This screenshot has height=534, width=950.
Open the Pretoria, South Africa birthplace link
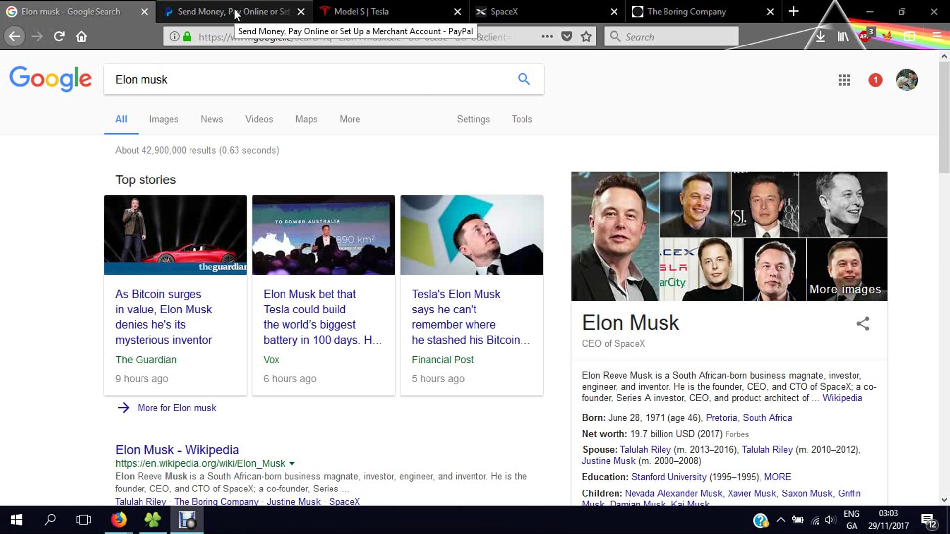749,418
